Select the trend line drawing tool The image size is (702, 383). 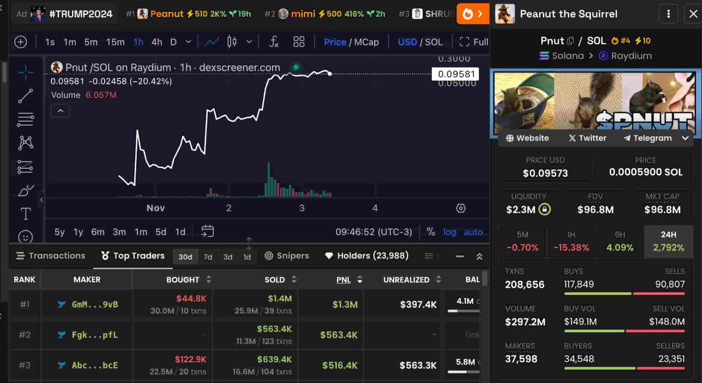coord(26,95)
